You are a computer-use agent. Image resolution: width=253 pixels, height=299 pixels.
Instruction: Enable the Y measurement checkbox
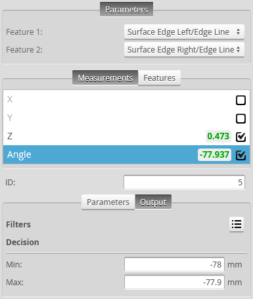coord(241,118)
